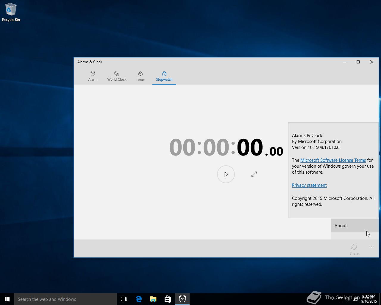Screen dimensions: 381x305
Task: Switch to the Alarm tab
Action: [x=93, y=76]
